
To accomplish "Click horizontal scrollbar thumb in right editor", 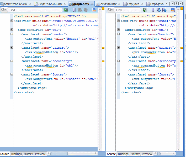I will click(x=159, y=154).
